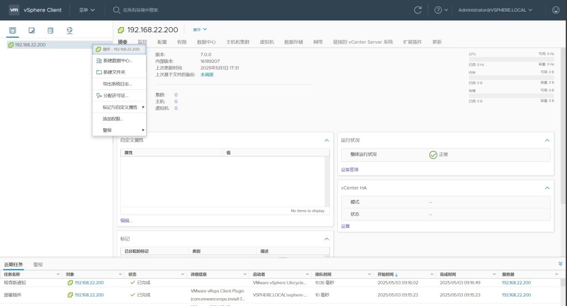Collapse the 标记 panel

[327, 239]
